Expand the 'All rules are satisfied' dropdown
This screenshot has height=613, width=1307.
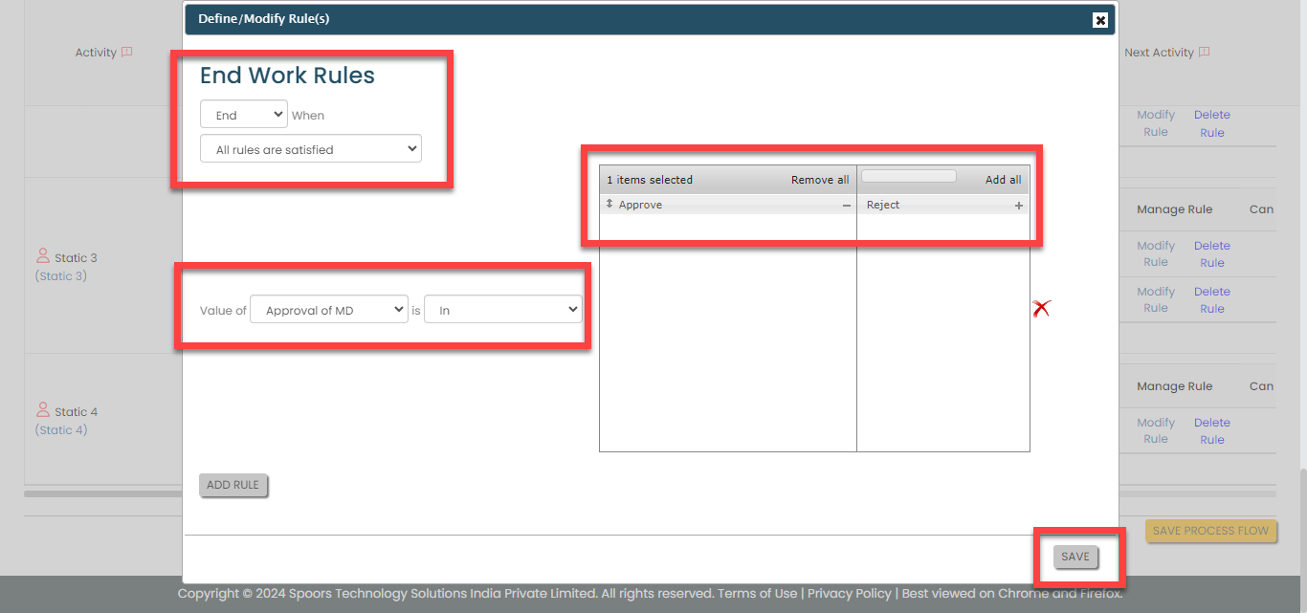[x=310, y=149]
